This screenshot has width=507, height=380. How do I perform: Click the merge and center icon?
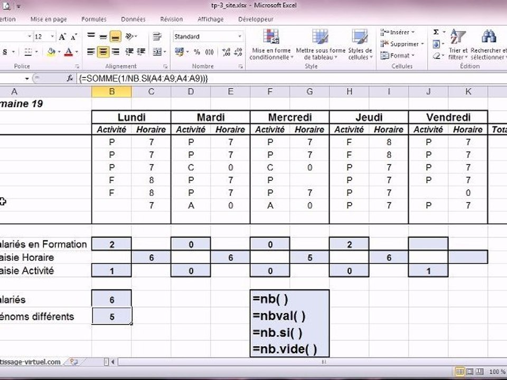tap(157, 52)
